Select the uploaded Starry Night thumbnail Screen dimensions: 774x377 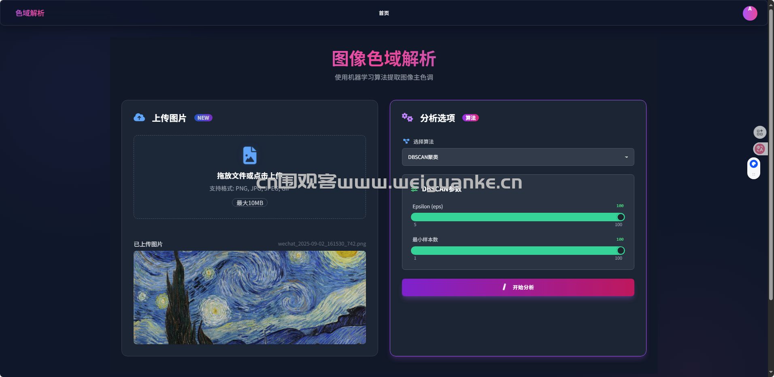tap(250, 298)
